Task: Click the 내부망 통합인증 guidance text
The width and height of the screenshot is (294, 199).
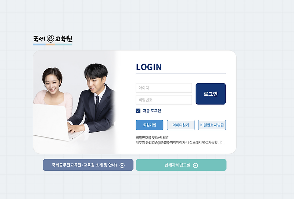Action: [180, 142]
